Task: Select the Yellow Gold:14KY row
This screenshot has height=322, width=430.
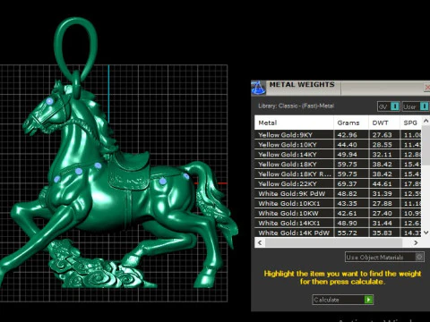Action: pyautogui.click(x=338, y=155)
